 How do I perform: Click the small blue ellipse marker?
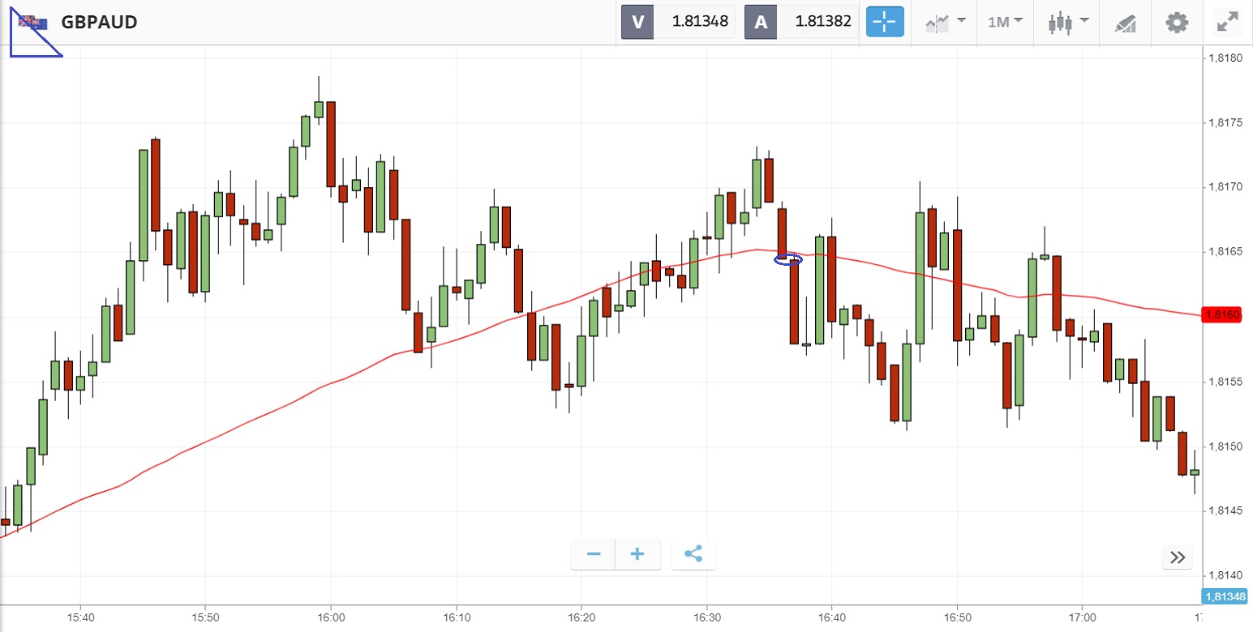[x=788, y=259]
